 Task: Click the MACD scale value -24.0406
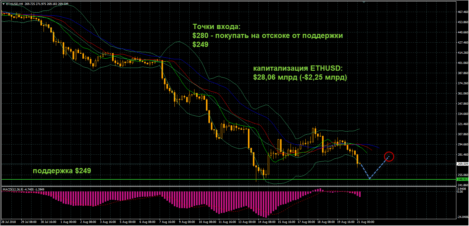[462, 217]
